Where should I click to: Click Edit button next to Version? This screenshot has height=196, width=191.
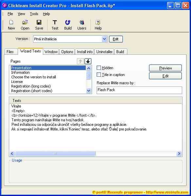tap(116, 39)
